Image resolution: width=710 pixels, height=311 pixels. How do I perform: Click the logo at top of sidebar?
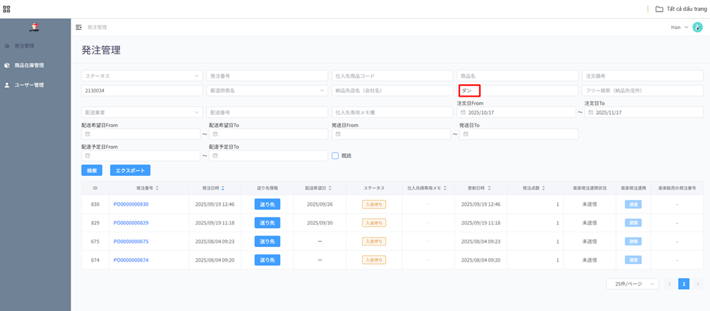tap(33, 28)
